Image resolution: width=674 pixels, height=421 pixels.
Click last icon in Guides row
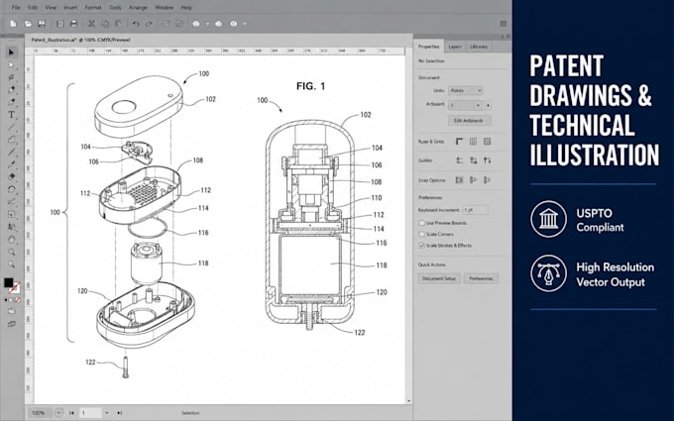click(x=487, y=160)
